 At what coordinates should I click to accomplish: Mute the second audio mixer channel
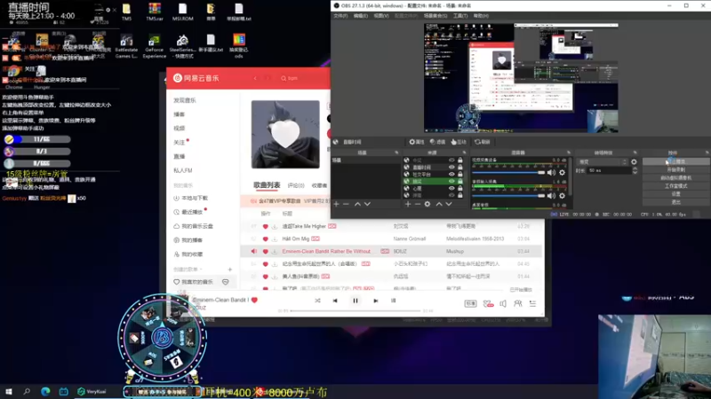[x=551, y=196]
